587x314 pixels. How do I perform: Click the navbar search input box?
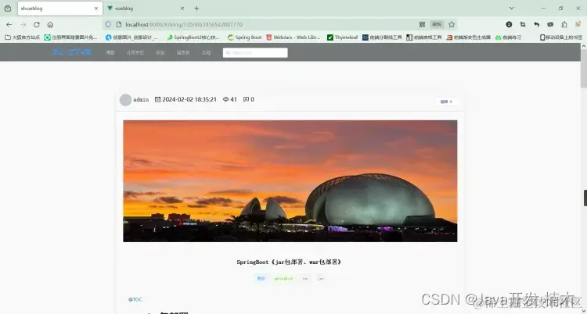[255, 52]
